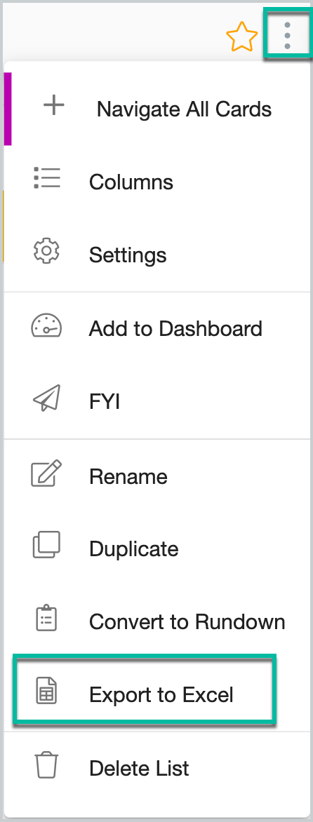Open the three-dot more options menu
The image size is (313, 822).
[287, 36]
